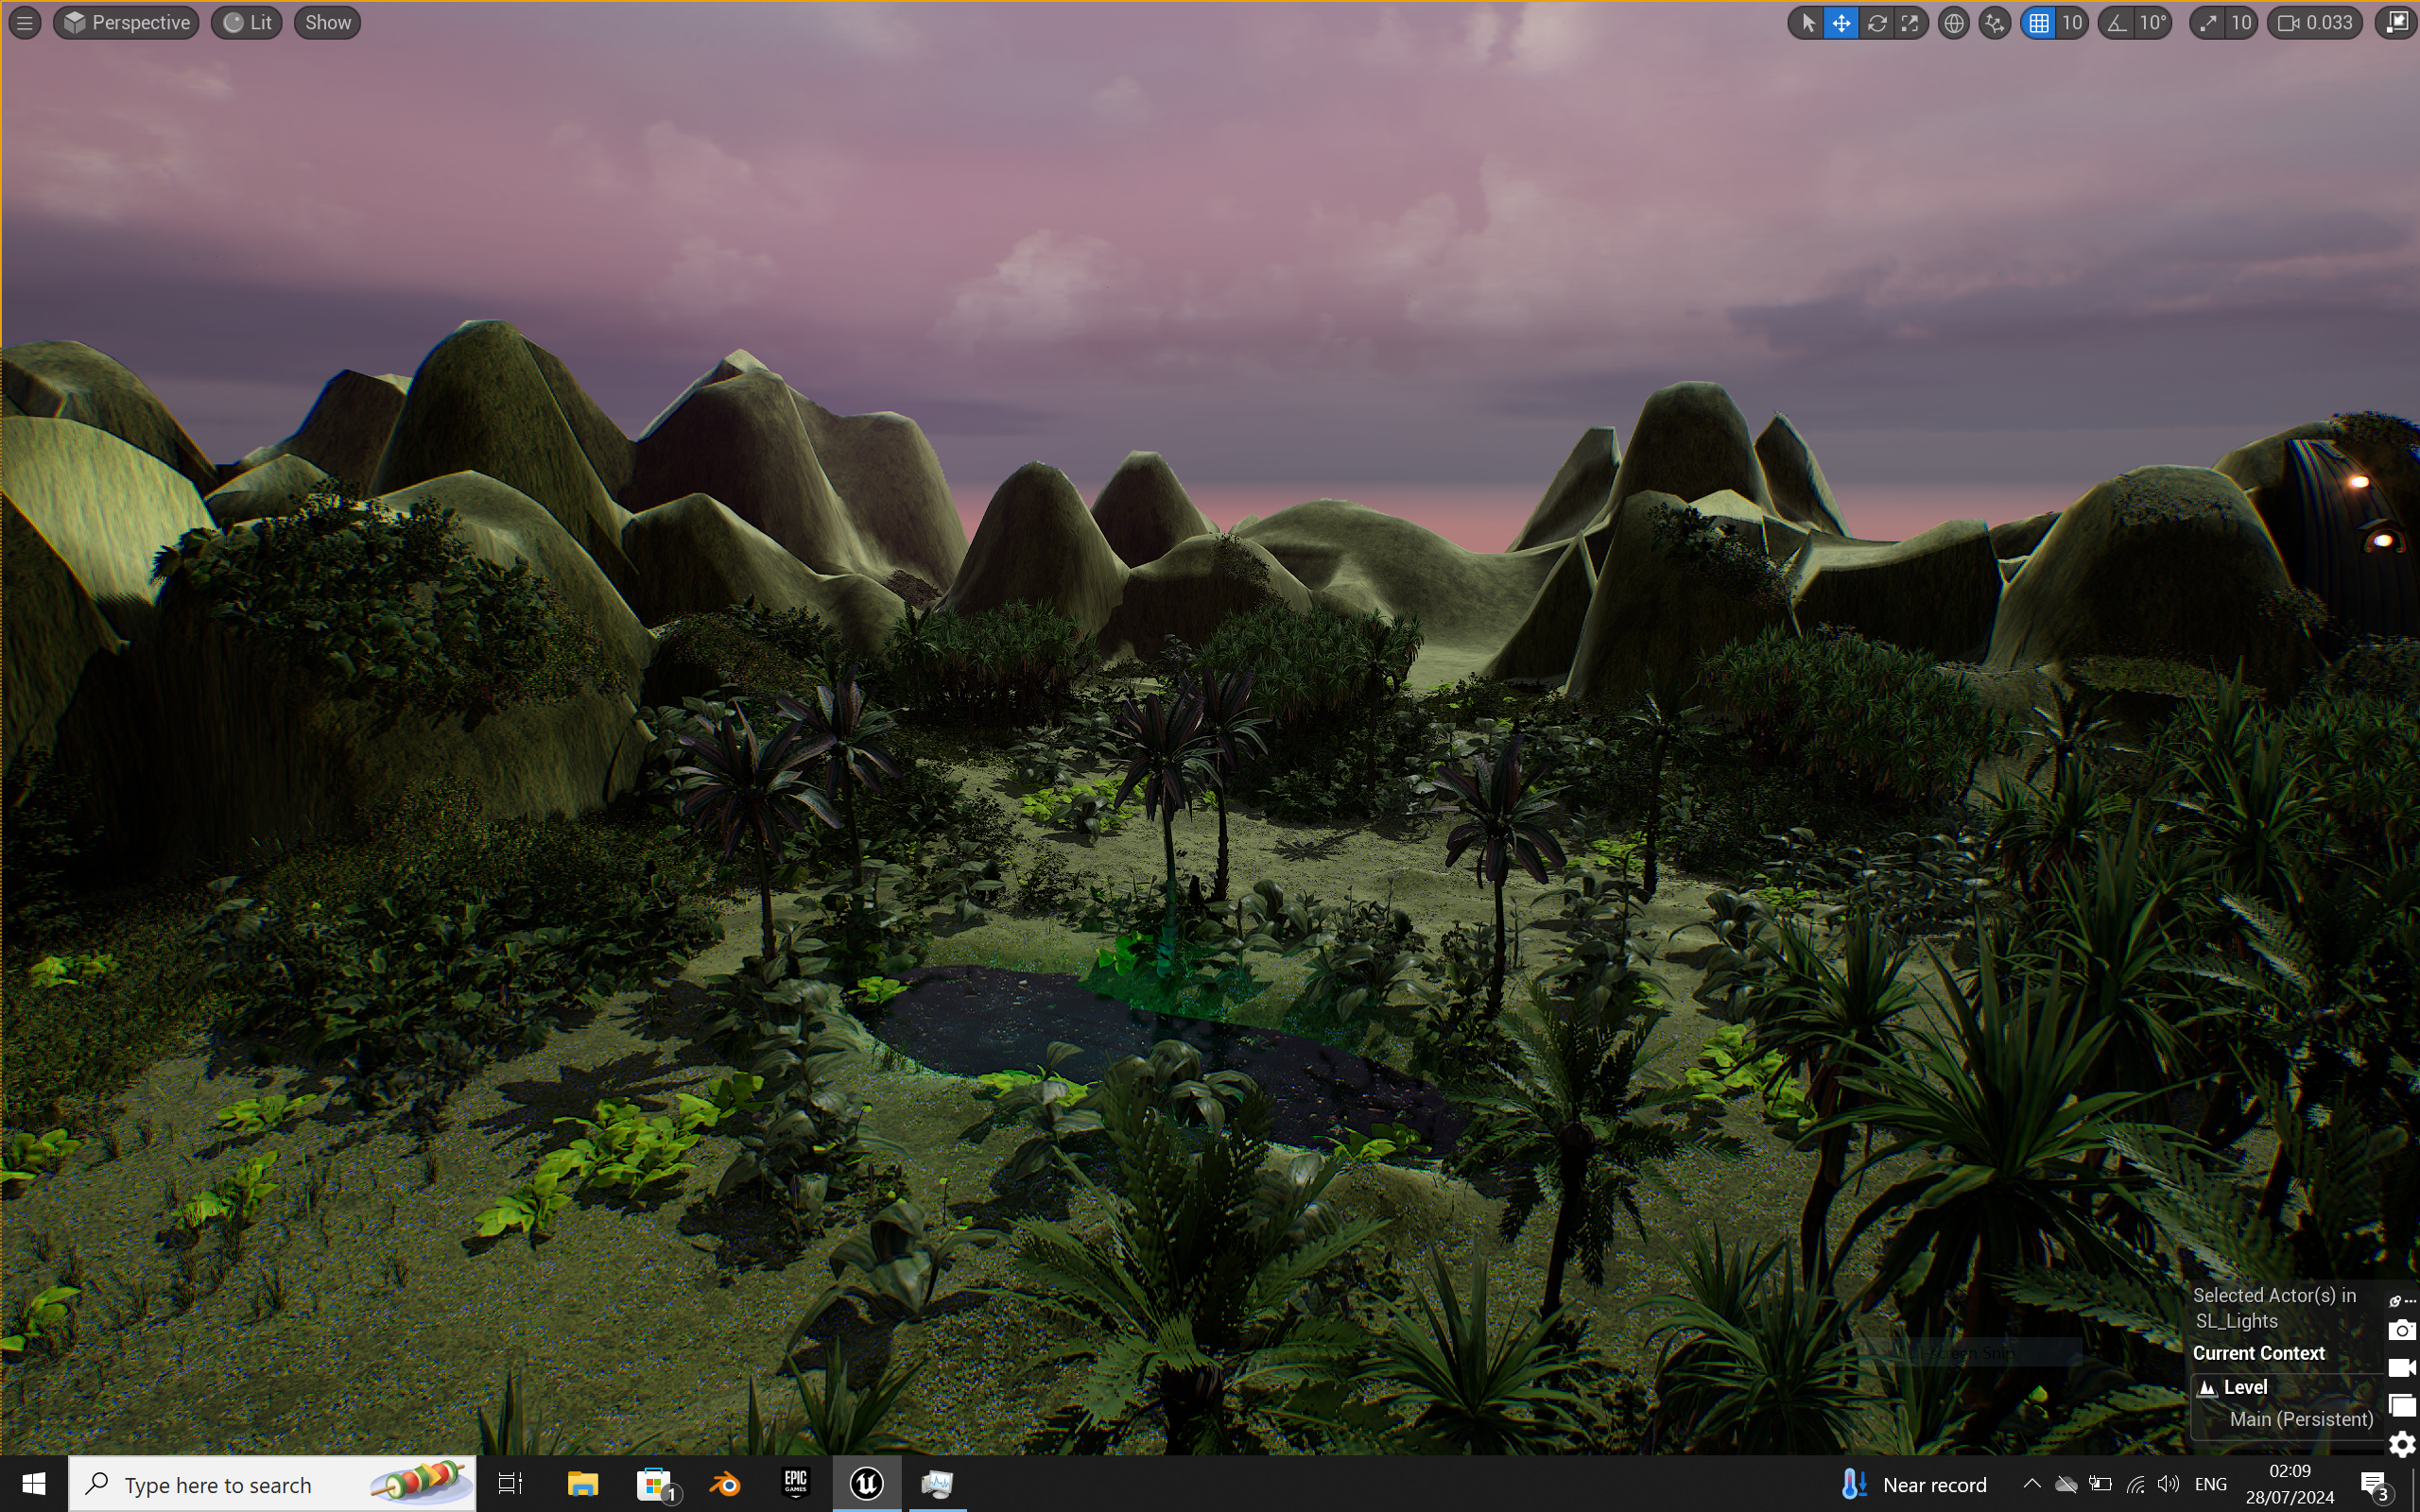Switch to scale gizmo tool

click(x=1910, y=23)
